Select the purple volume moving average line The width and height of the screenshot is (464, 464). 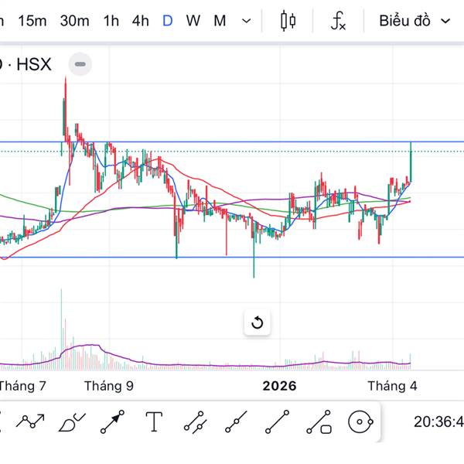click(207, 366)
